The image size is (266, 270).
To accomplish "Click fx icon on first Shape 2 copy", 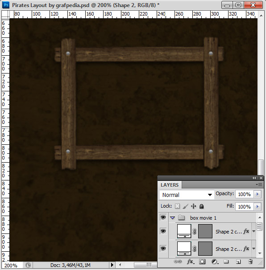I will click(x=246, y=231).
